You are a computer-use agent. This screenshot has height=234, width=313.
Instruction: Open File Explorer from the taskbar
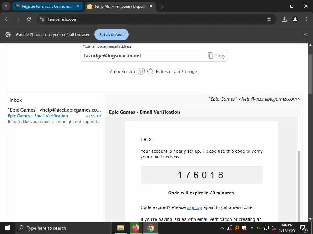pyautogui.click(x=120, y=228)
